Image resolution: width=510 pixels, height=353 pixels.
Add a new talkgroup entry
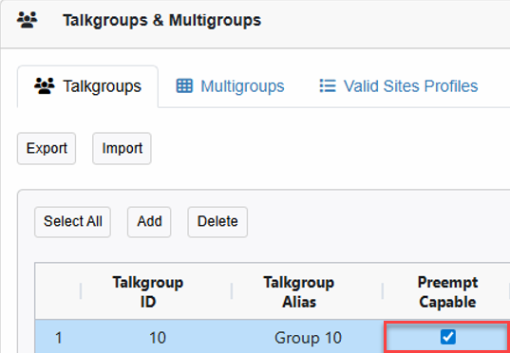click(x=149, y=222)
